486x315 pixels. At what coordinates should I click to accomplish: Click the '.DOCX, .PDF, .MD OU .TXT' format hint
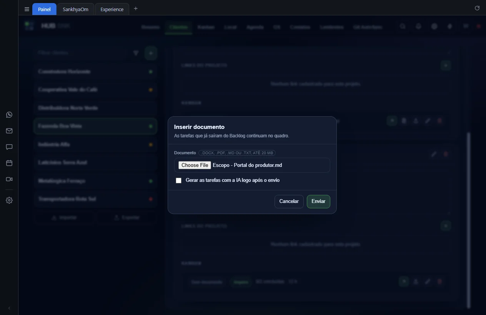[237, 153]
